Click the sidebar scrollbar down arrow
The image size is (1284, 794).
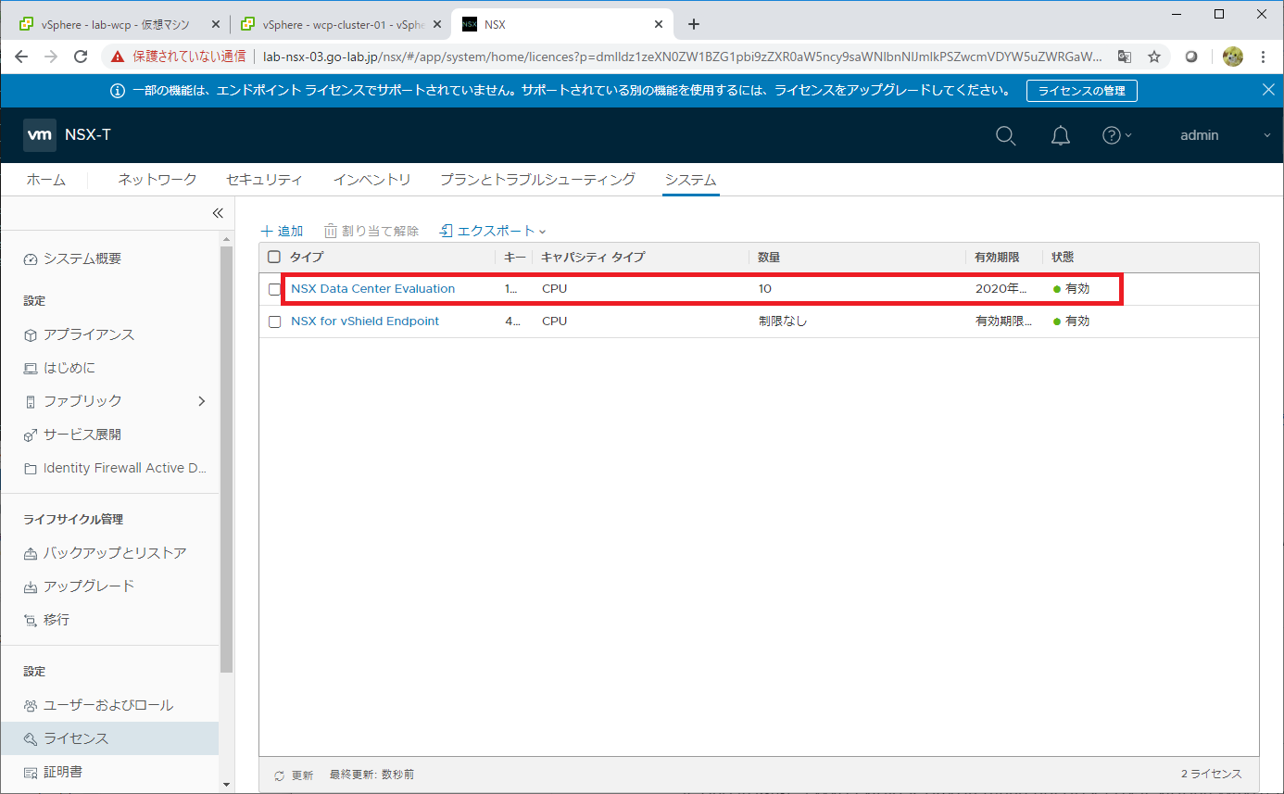227,784
